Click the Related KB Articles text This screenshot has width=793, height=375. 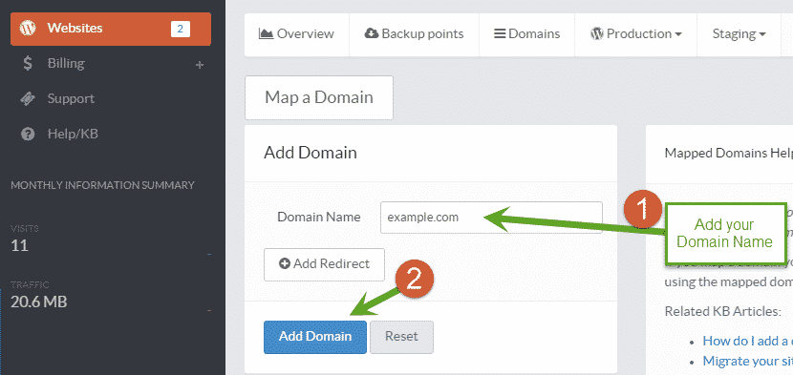(x=722, y=311)
